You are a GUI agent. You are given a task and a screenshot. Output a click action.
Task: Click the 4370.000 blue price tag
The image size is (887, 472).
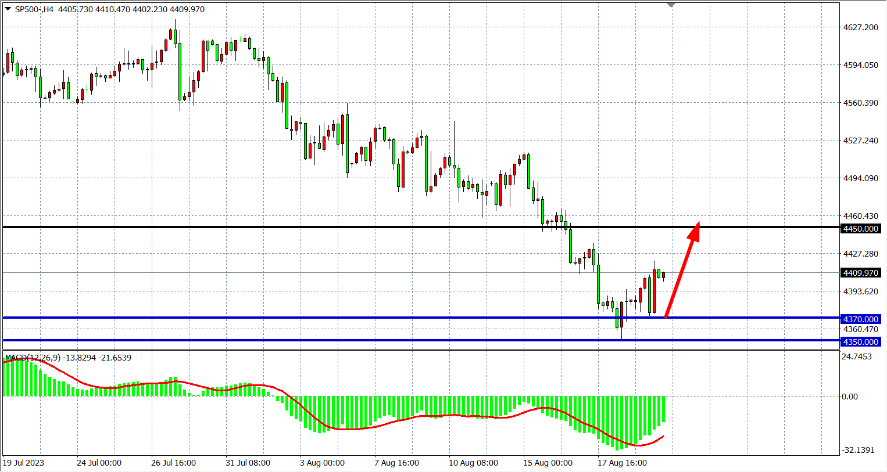click(x=861, y=319)
